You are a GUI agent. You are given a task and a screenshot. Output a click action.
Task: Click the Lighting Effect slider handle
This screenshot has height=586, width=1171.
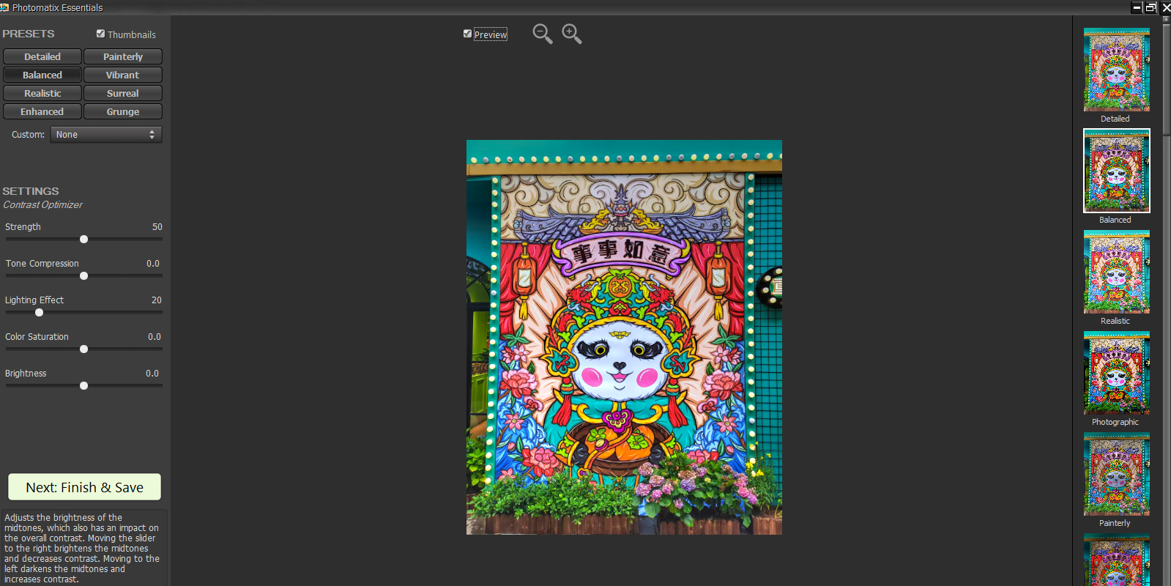tap(39, 313)
